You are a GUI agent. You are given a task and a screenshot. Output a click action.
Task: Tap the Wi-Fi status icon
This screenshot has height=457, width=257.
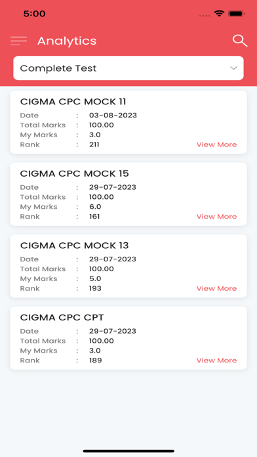coord(219,13)
